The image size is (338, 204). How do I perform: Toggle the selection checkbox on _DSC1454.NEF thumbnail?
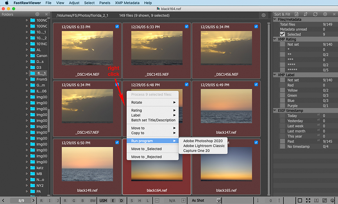click(x=118, y=27)
